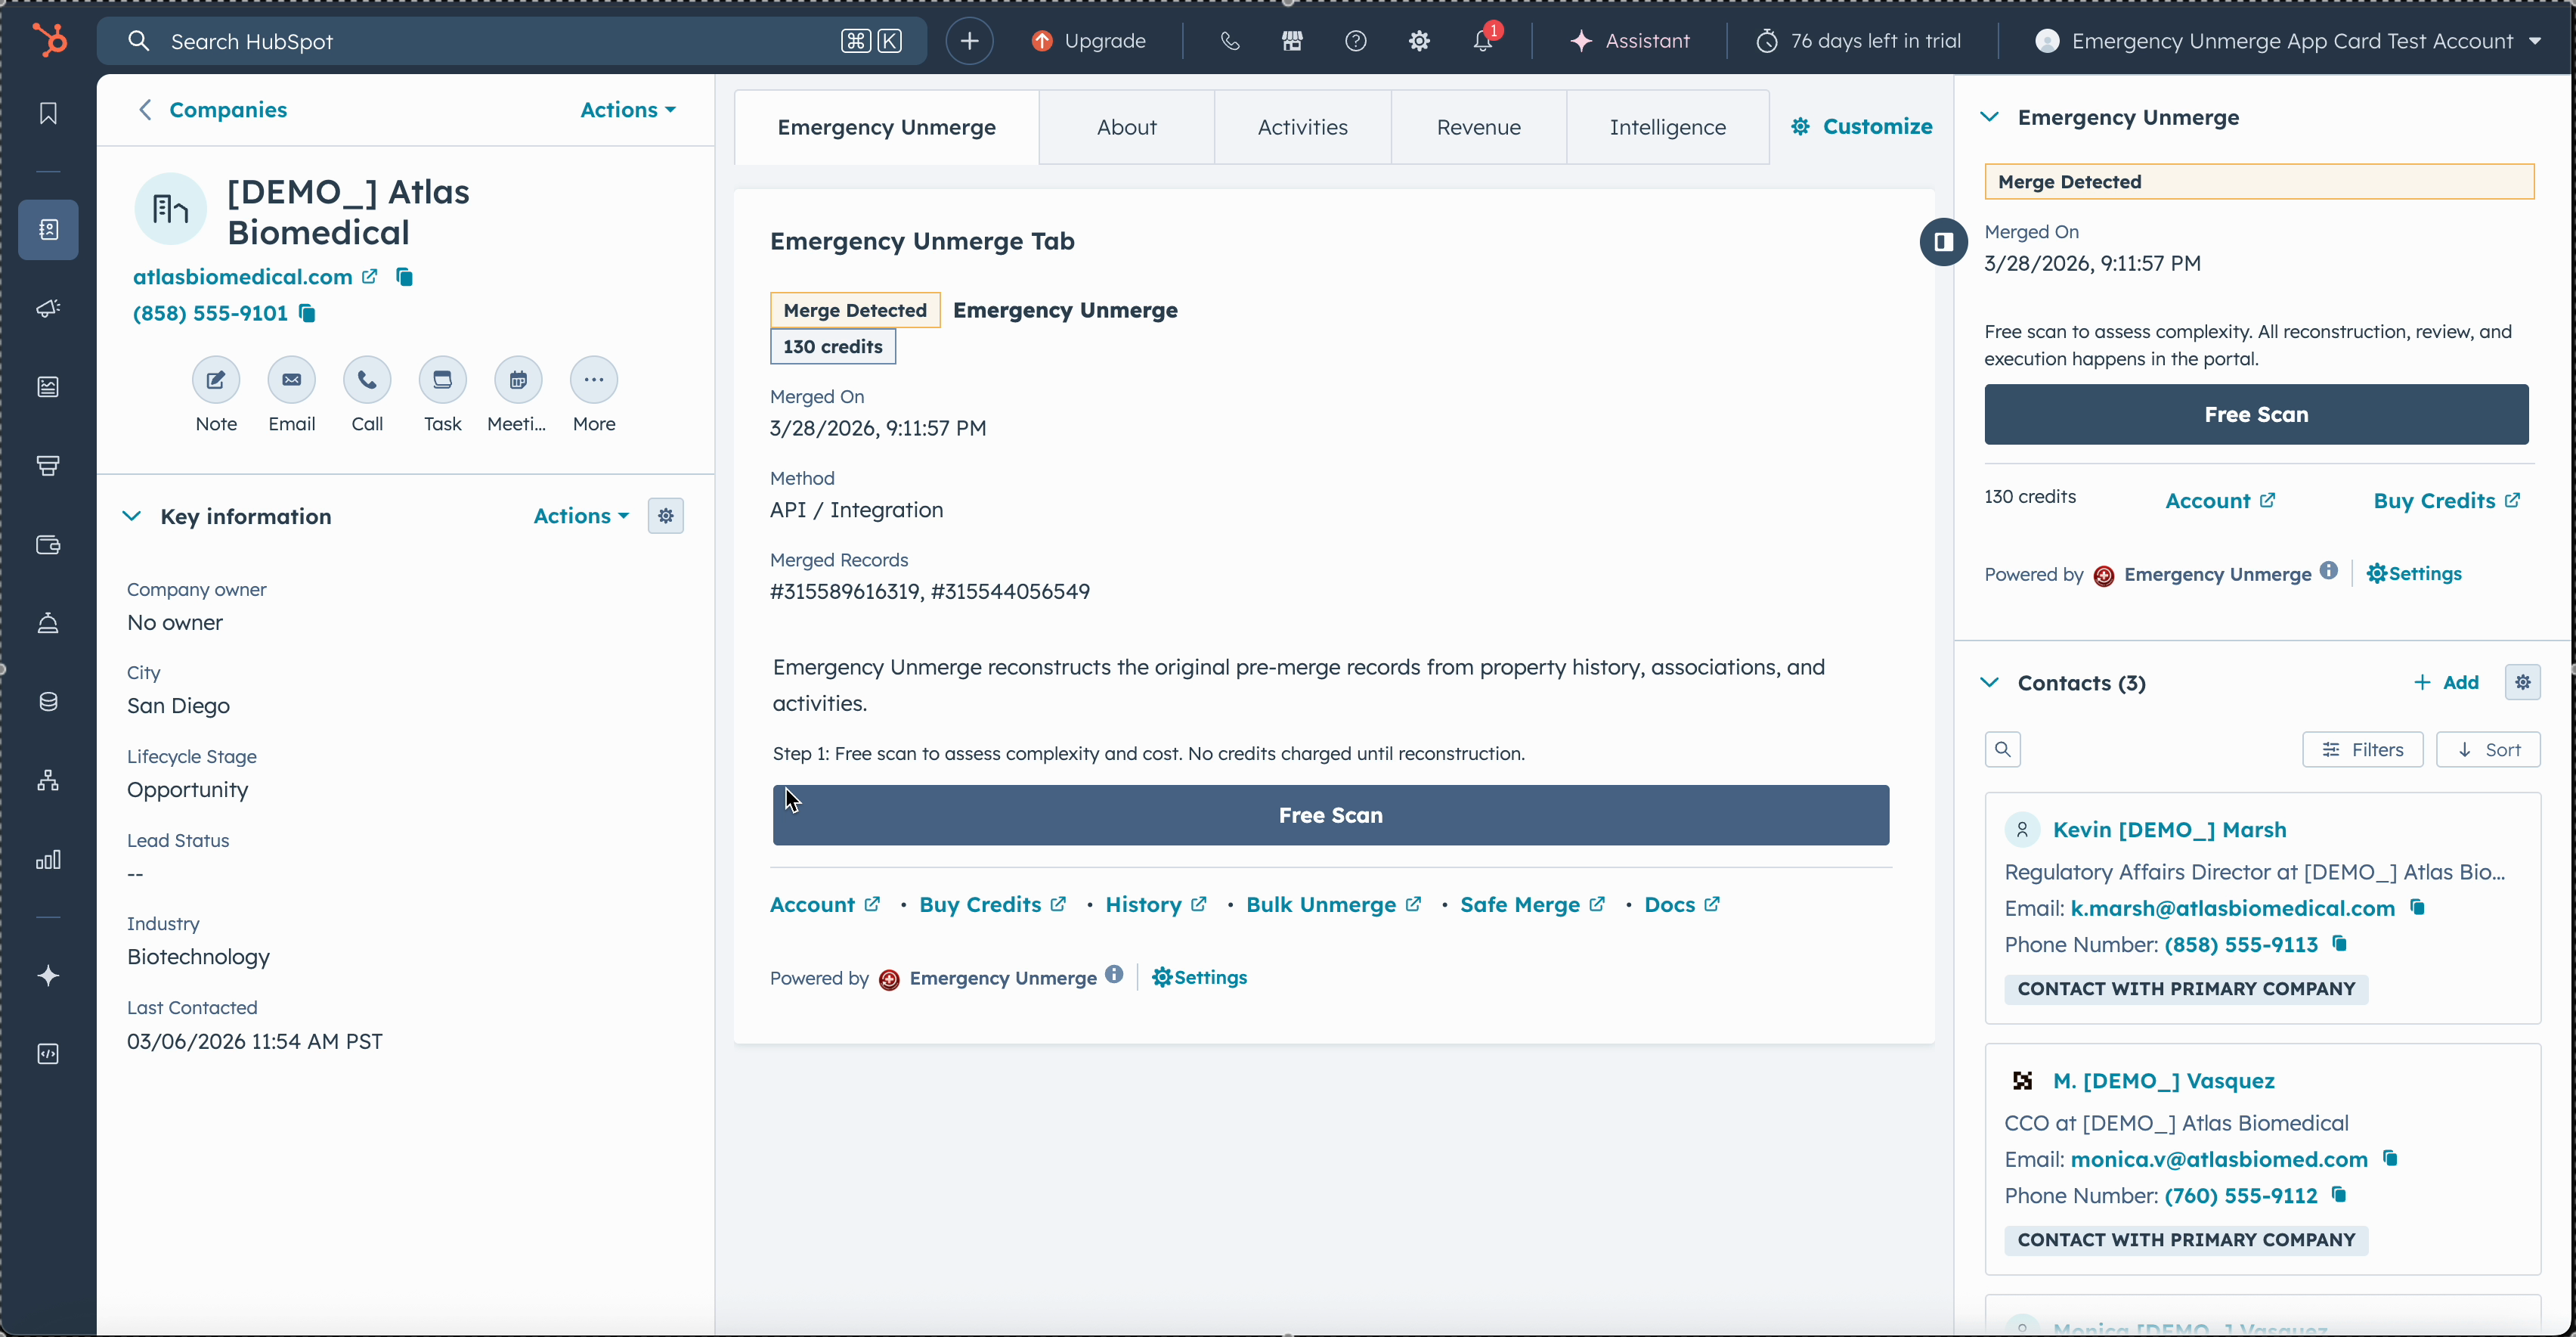Copy the atlasbiomedical.com domain
Image resolution: width=2576 pixels, height=1337 pixels.
pyautogui.click(x=404, y=278)
